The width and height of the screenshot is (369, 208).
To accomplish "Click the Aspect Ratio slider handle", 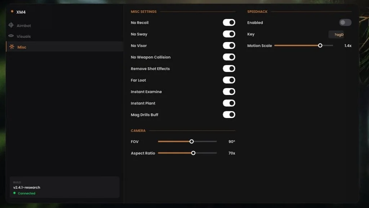I will [193, 153].
